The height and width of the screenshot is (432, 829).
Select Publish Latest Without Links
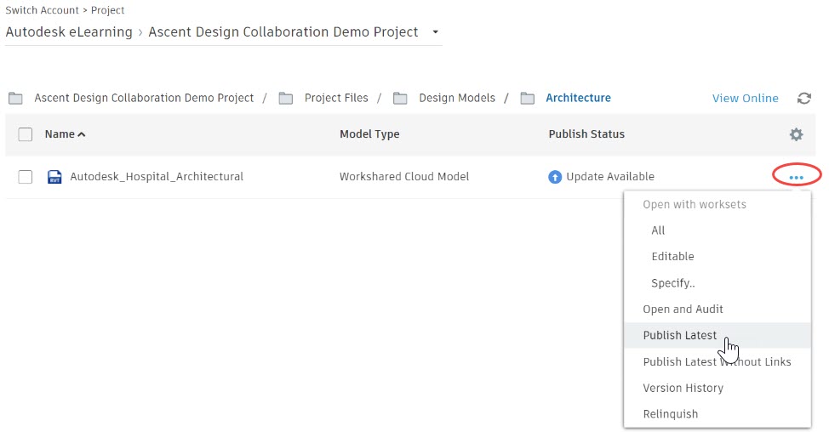tap(718, 361)
